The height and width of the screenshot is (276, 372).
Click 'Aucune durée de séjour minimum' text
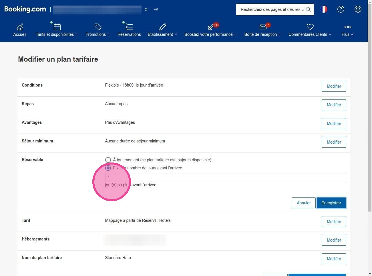tap(135, 141)
